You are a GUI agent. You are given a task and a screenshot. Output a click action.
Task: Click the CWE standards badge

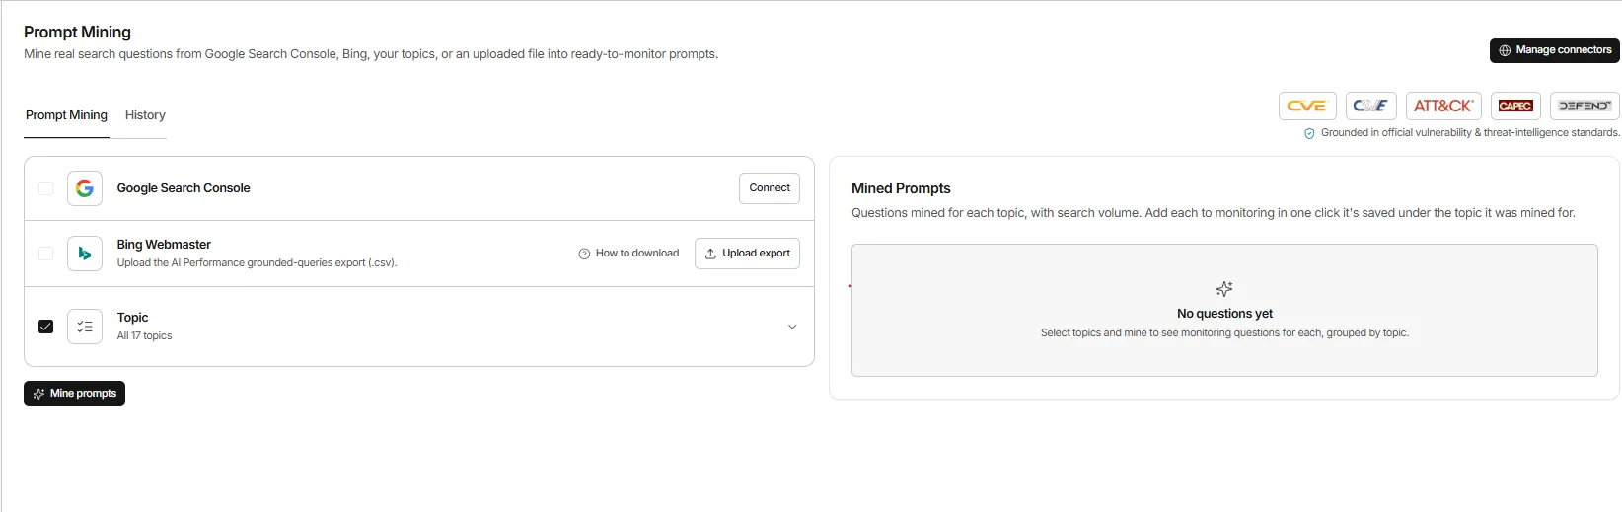1370,106
